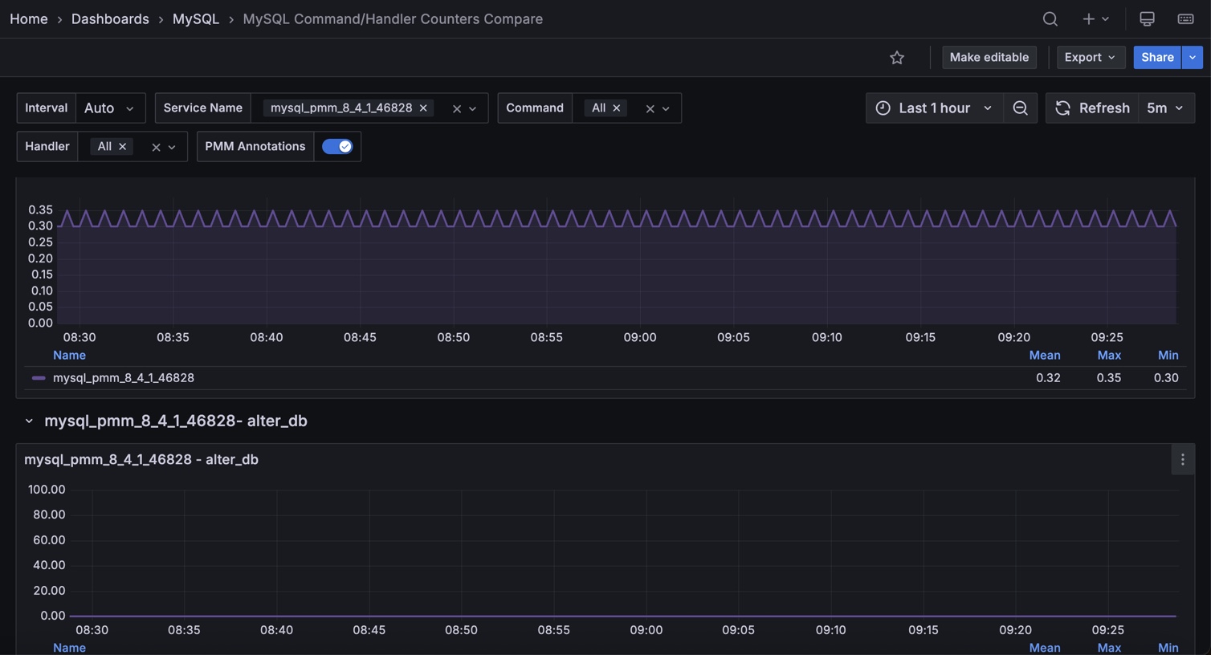Sort legend by Mean column

pos(1044,355)
